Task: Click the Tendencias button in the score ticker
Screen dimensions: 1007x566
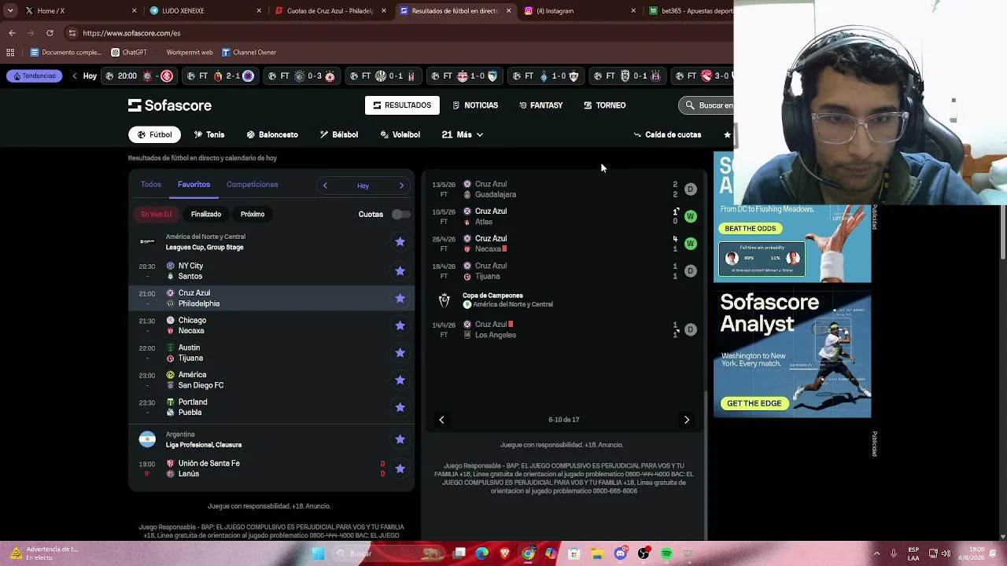Action: tap(35, 76)
